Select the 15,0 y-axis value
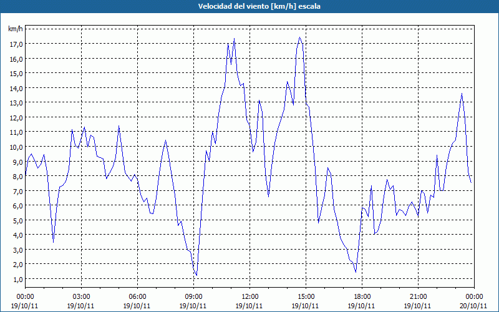This screenshot has height=312, width=499. (x=16, y=74)
